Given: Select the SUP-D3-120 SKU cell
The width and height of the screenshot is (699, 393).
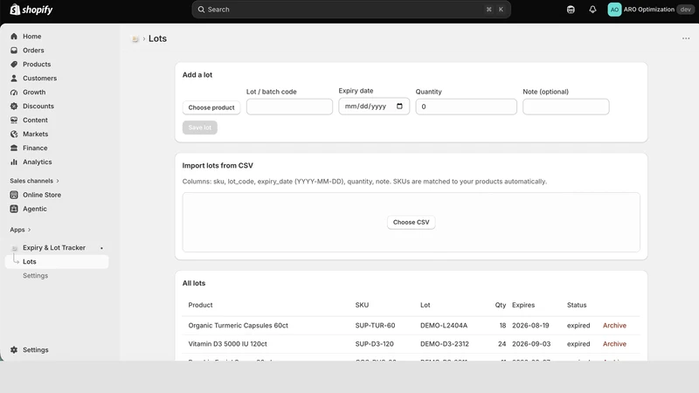Looking at the screenshot, I should (374, 344).
